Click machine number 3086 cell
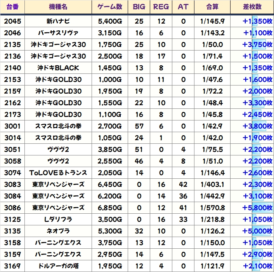 pos(12,207)
